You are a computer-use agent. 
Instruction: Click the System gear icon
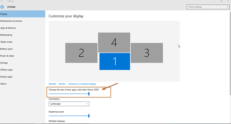2,7
